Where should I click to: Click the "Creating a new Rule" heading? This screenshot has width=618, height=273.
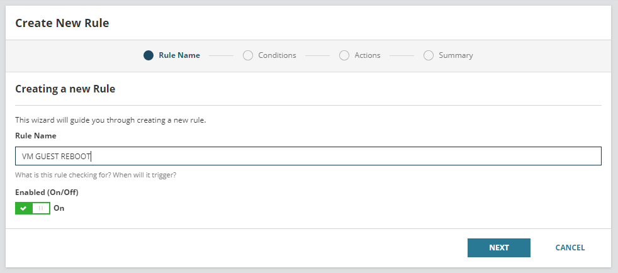pos(65,89)
